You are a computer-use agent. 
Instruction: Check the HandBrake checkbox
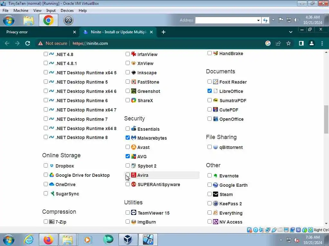point(209,53)
